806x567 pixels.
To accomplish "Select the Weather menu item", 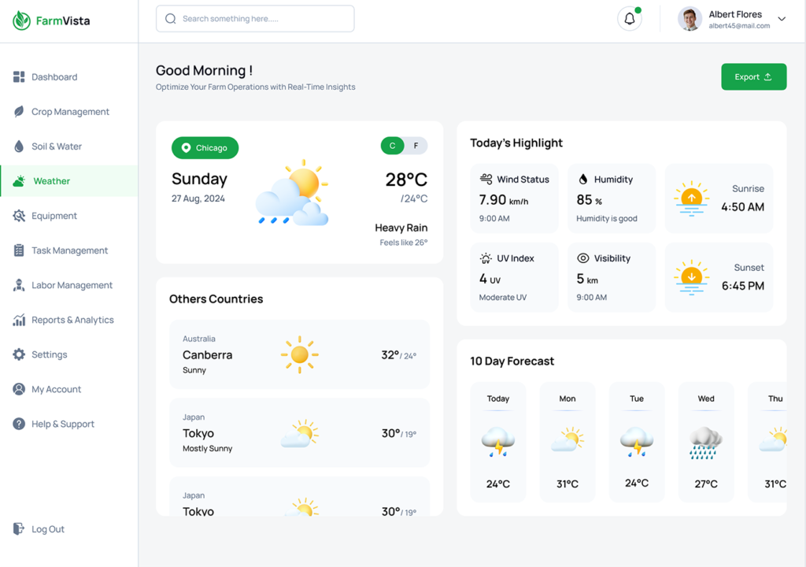I will 69,181.
